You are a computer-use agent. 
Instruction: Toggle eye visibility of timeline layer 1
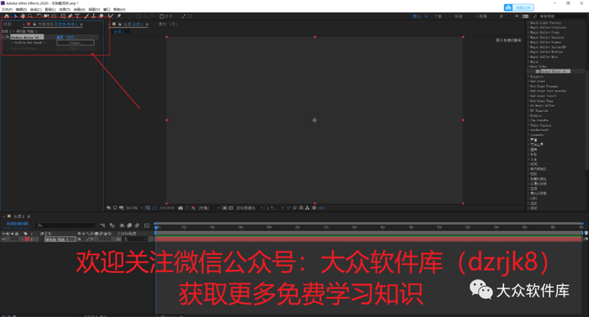(4, 239)
